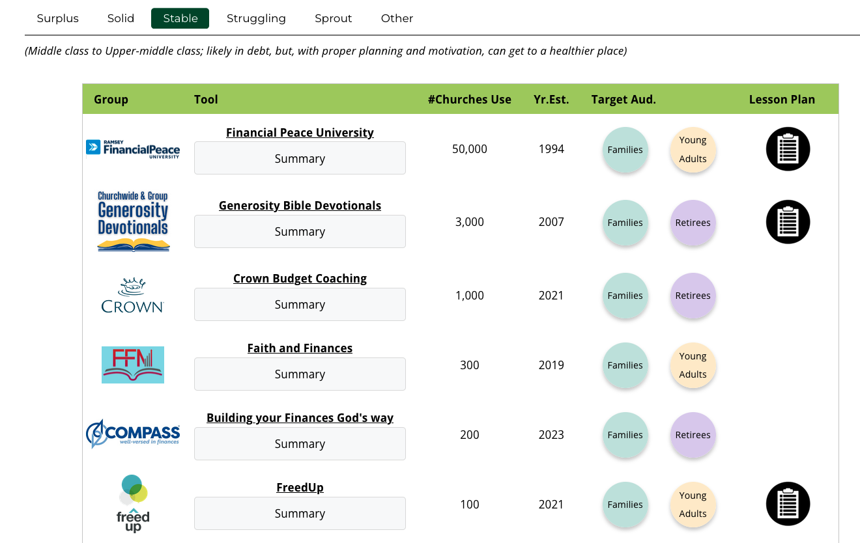Click Retirees badge in Generosity Bible Devotionals row
Screen dimensions: 860x543
point(693,223)
